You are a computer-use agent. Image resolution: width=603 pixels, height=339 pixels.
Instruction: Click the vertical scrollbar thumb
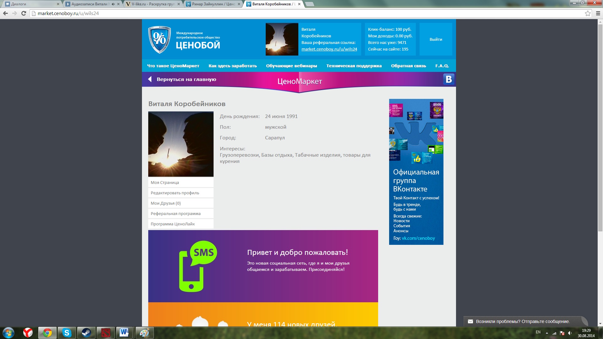(x=600, y=128)
